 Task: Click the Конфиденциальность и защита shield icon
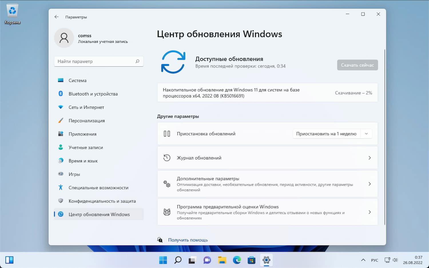coord(61,201)
